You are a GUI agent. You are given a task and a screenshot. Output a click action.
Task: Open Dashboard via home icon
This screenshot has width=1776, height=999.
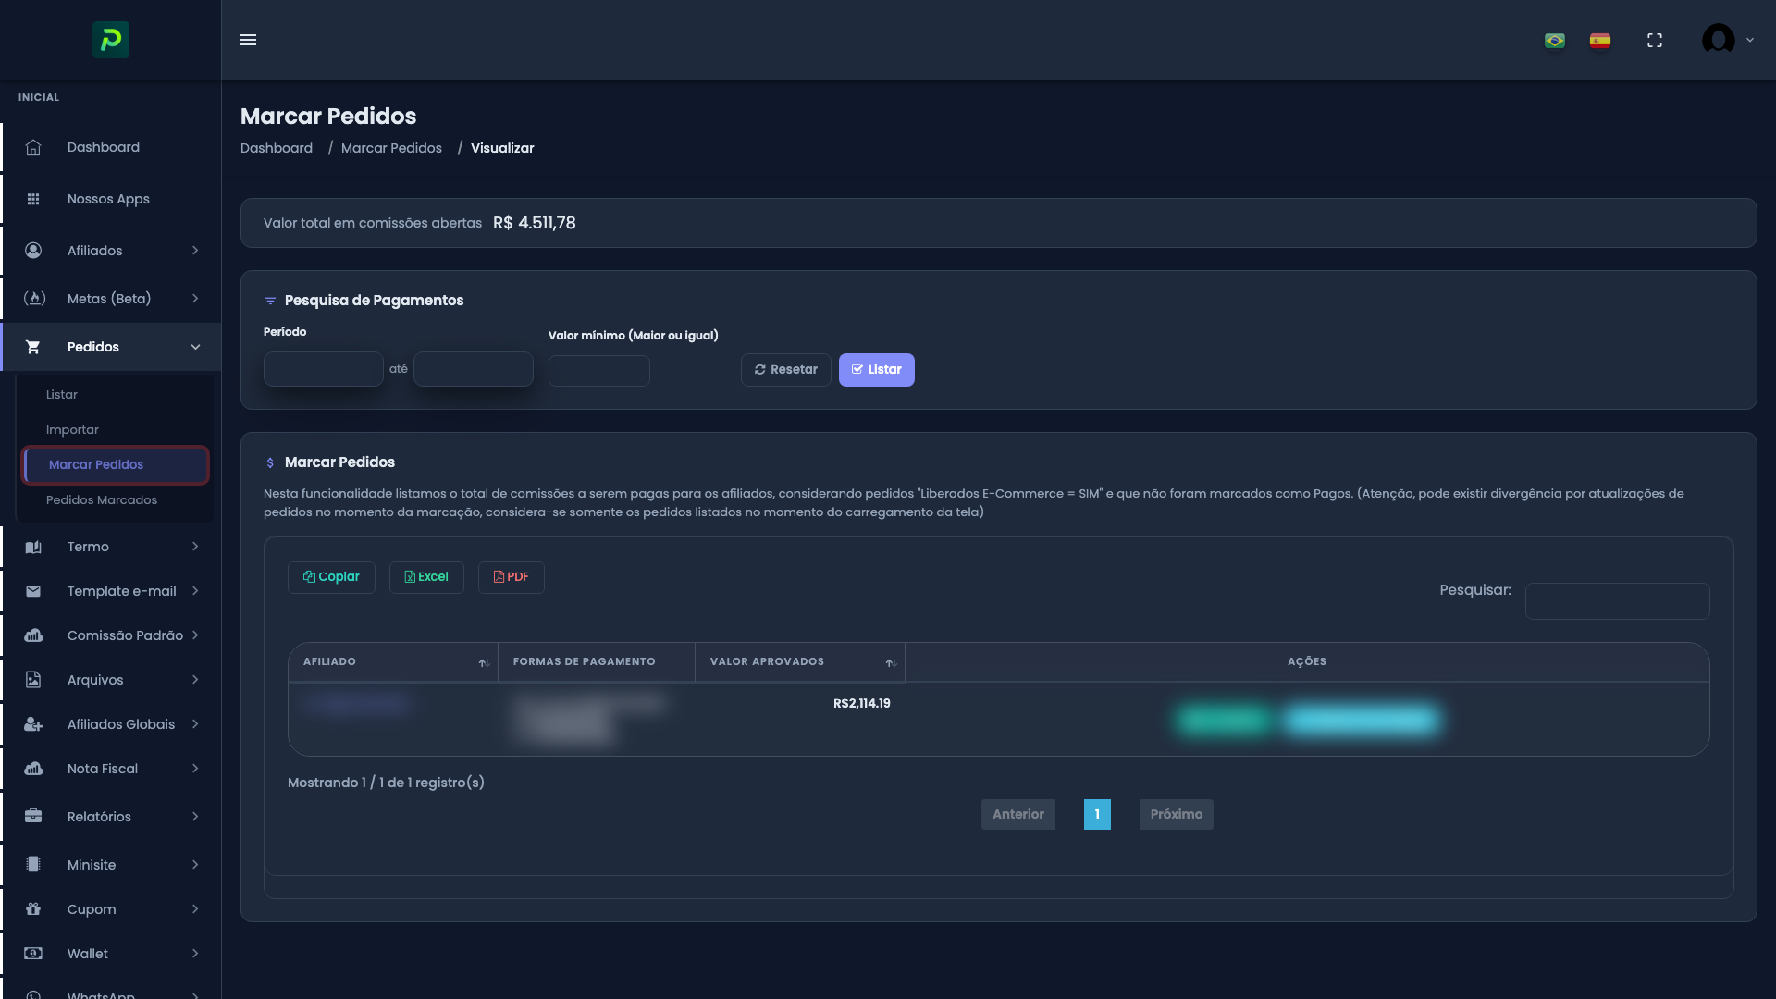click(x=33, y=148)
